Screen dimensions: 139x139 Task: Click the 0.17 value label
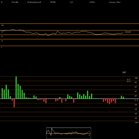pyautogui.click(x=129, y=80)
